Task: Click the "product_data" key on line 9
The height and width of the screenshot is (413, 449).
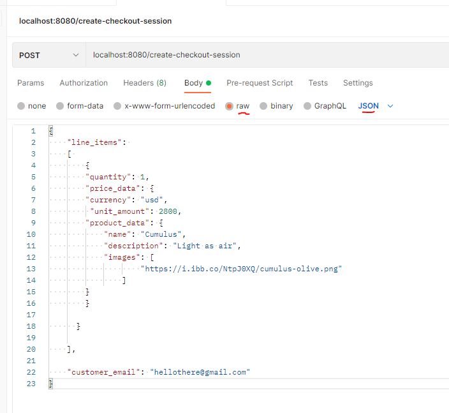Action: (117, 223)
